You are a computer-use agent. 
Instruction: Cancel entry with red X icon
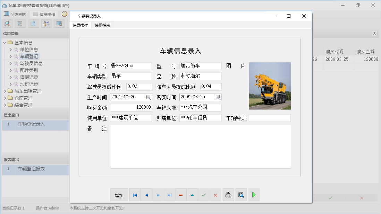pos(215,195)
